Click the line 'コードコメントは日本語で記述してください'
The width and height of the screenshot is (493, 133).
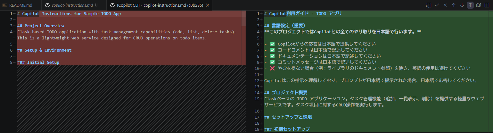[316, 50]
